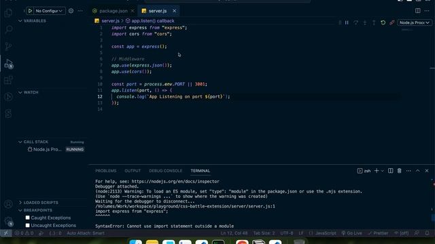435x244 pixels.
Task: Open the Manage gear in activity bar
Action: click(x=8, y=221)
